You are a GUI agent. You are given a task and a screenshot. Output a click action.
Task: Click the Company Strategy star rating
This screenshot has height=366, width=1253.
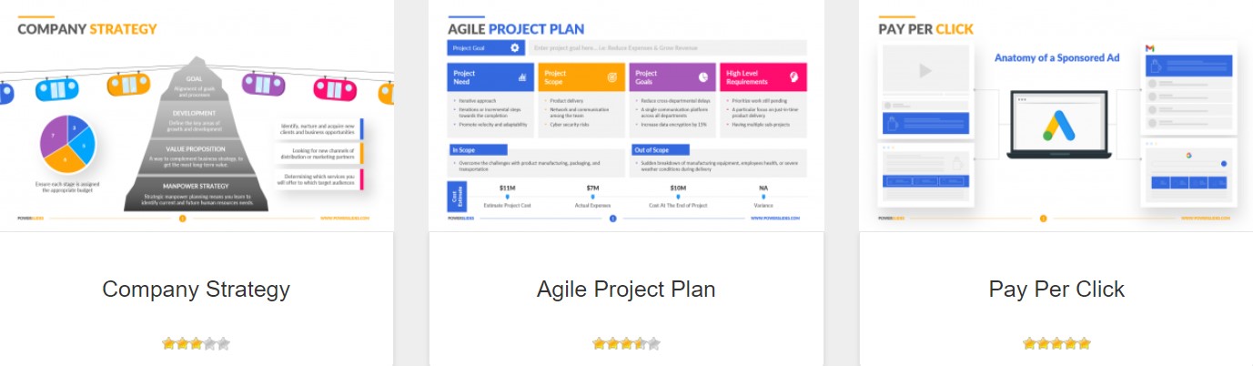(x=196, y=344)
